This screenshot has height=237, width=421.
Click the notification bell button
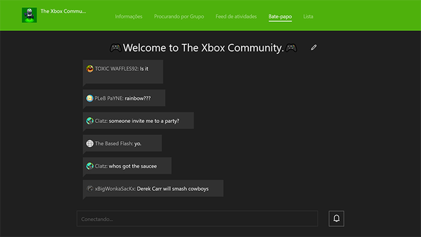click(336, 219)
